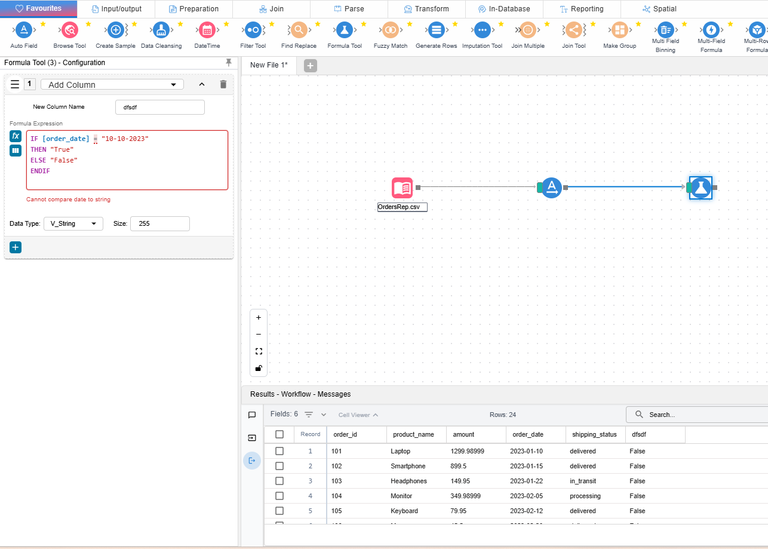Delete formula using the trash icon
Image resolution: width=768 pixels, height=549 pixels.
click(223, 84)
